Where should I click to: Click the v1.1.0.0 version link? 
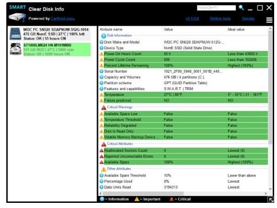192,19
